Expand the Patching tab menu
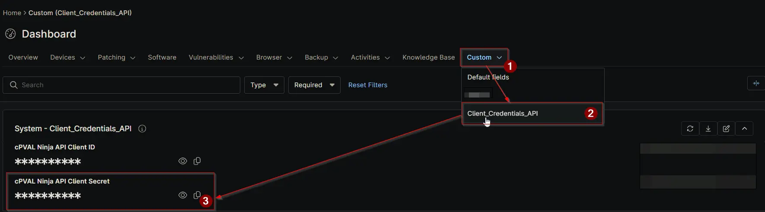Screen dimensions: 765x212 point(116,57)
